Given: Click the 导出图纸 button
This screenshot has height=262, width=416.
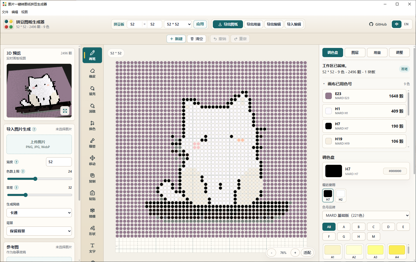Looking at the screenshot, I should tap(228, 24).
